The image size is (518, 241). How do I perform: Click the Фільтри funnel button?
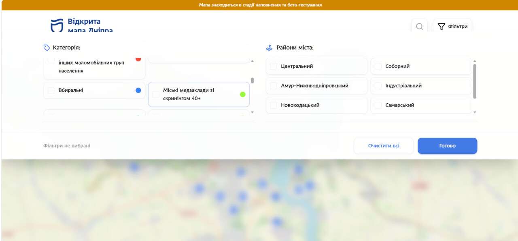(x=452, y=26)
